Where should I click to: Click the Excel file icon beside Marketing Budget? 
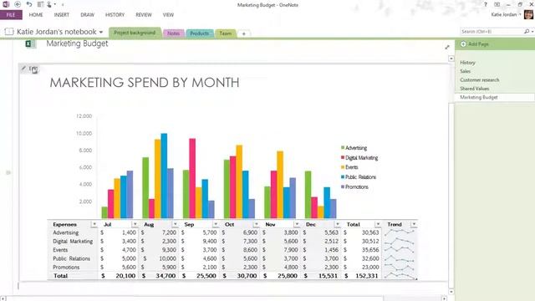point(29,43)
